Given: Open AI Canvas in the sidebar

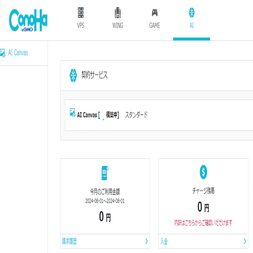Looking at the screenshot, I should [x=18, y=53].
